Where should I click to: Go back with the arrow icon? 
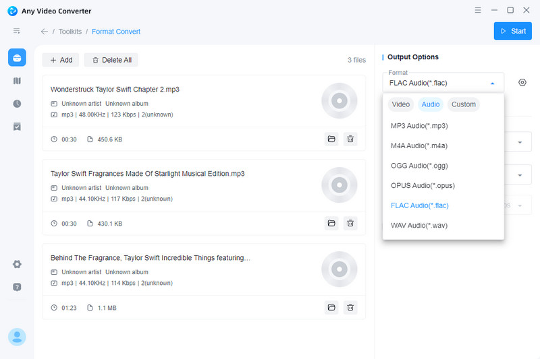(45, 32)
